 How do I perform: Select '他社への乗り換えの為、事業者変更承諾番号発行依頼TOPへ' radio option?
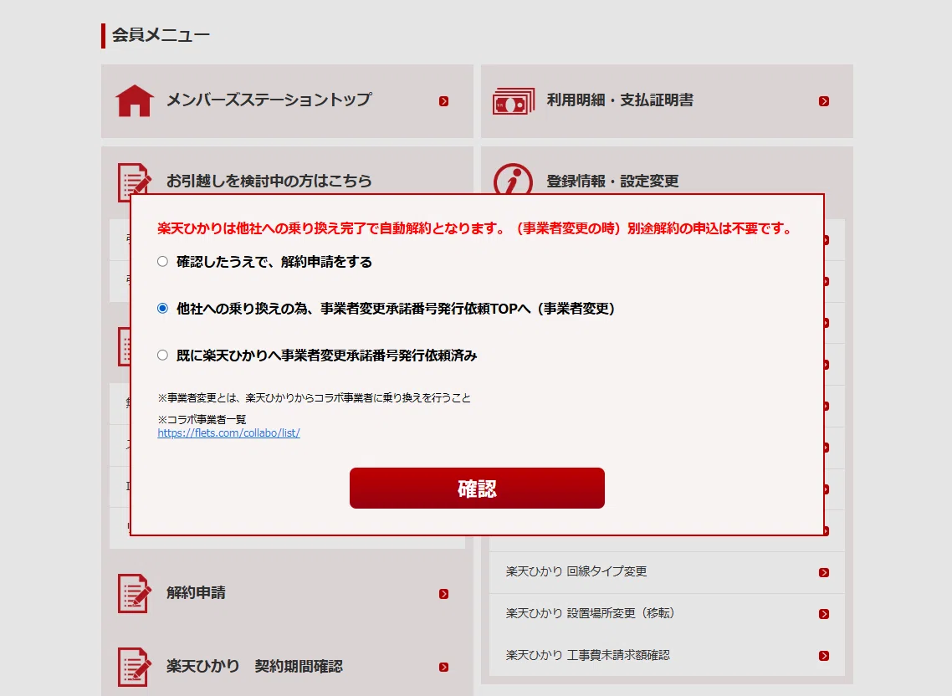[x=162, y=309]
